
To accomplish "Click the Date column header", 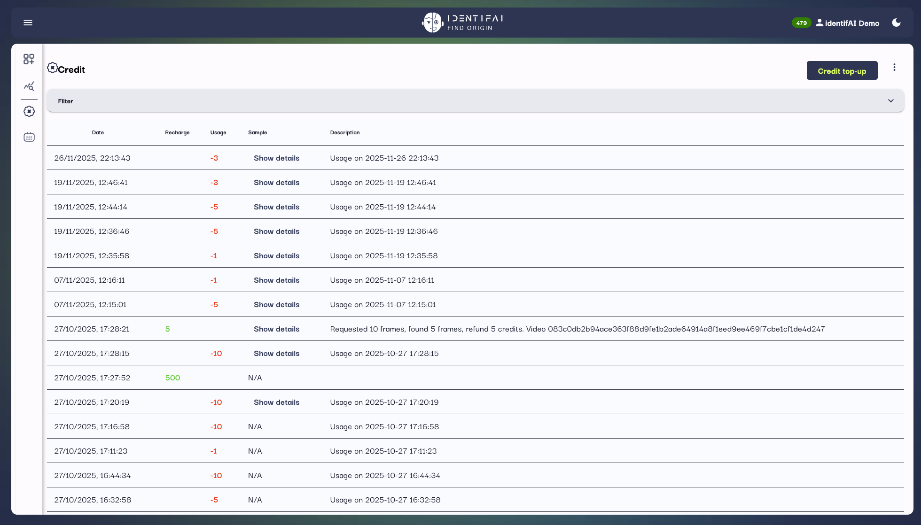I will click(x=98, y=132).
